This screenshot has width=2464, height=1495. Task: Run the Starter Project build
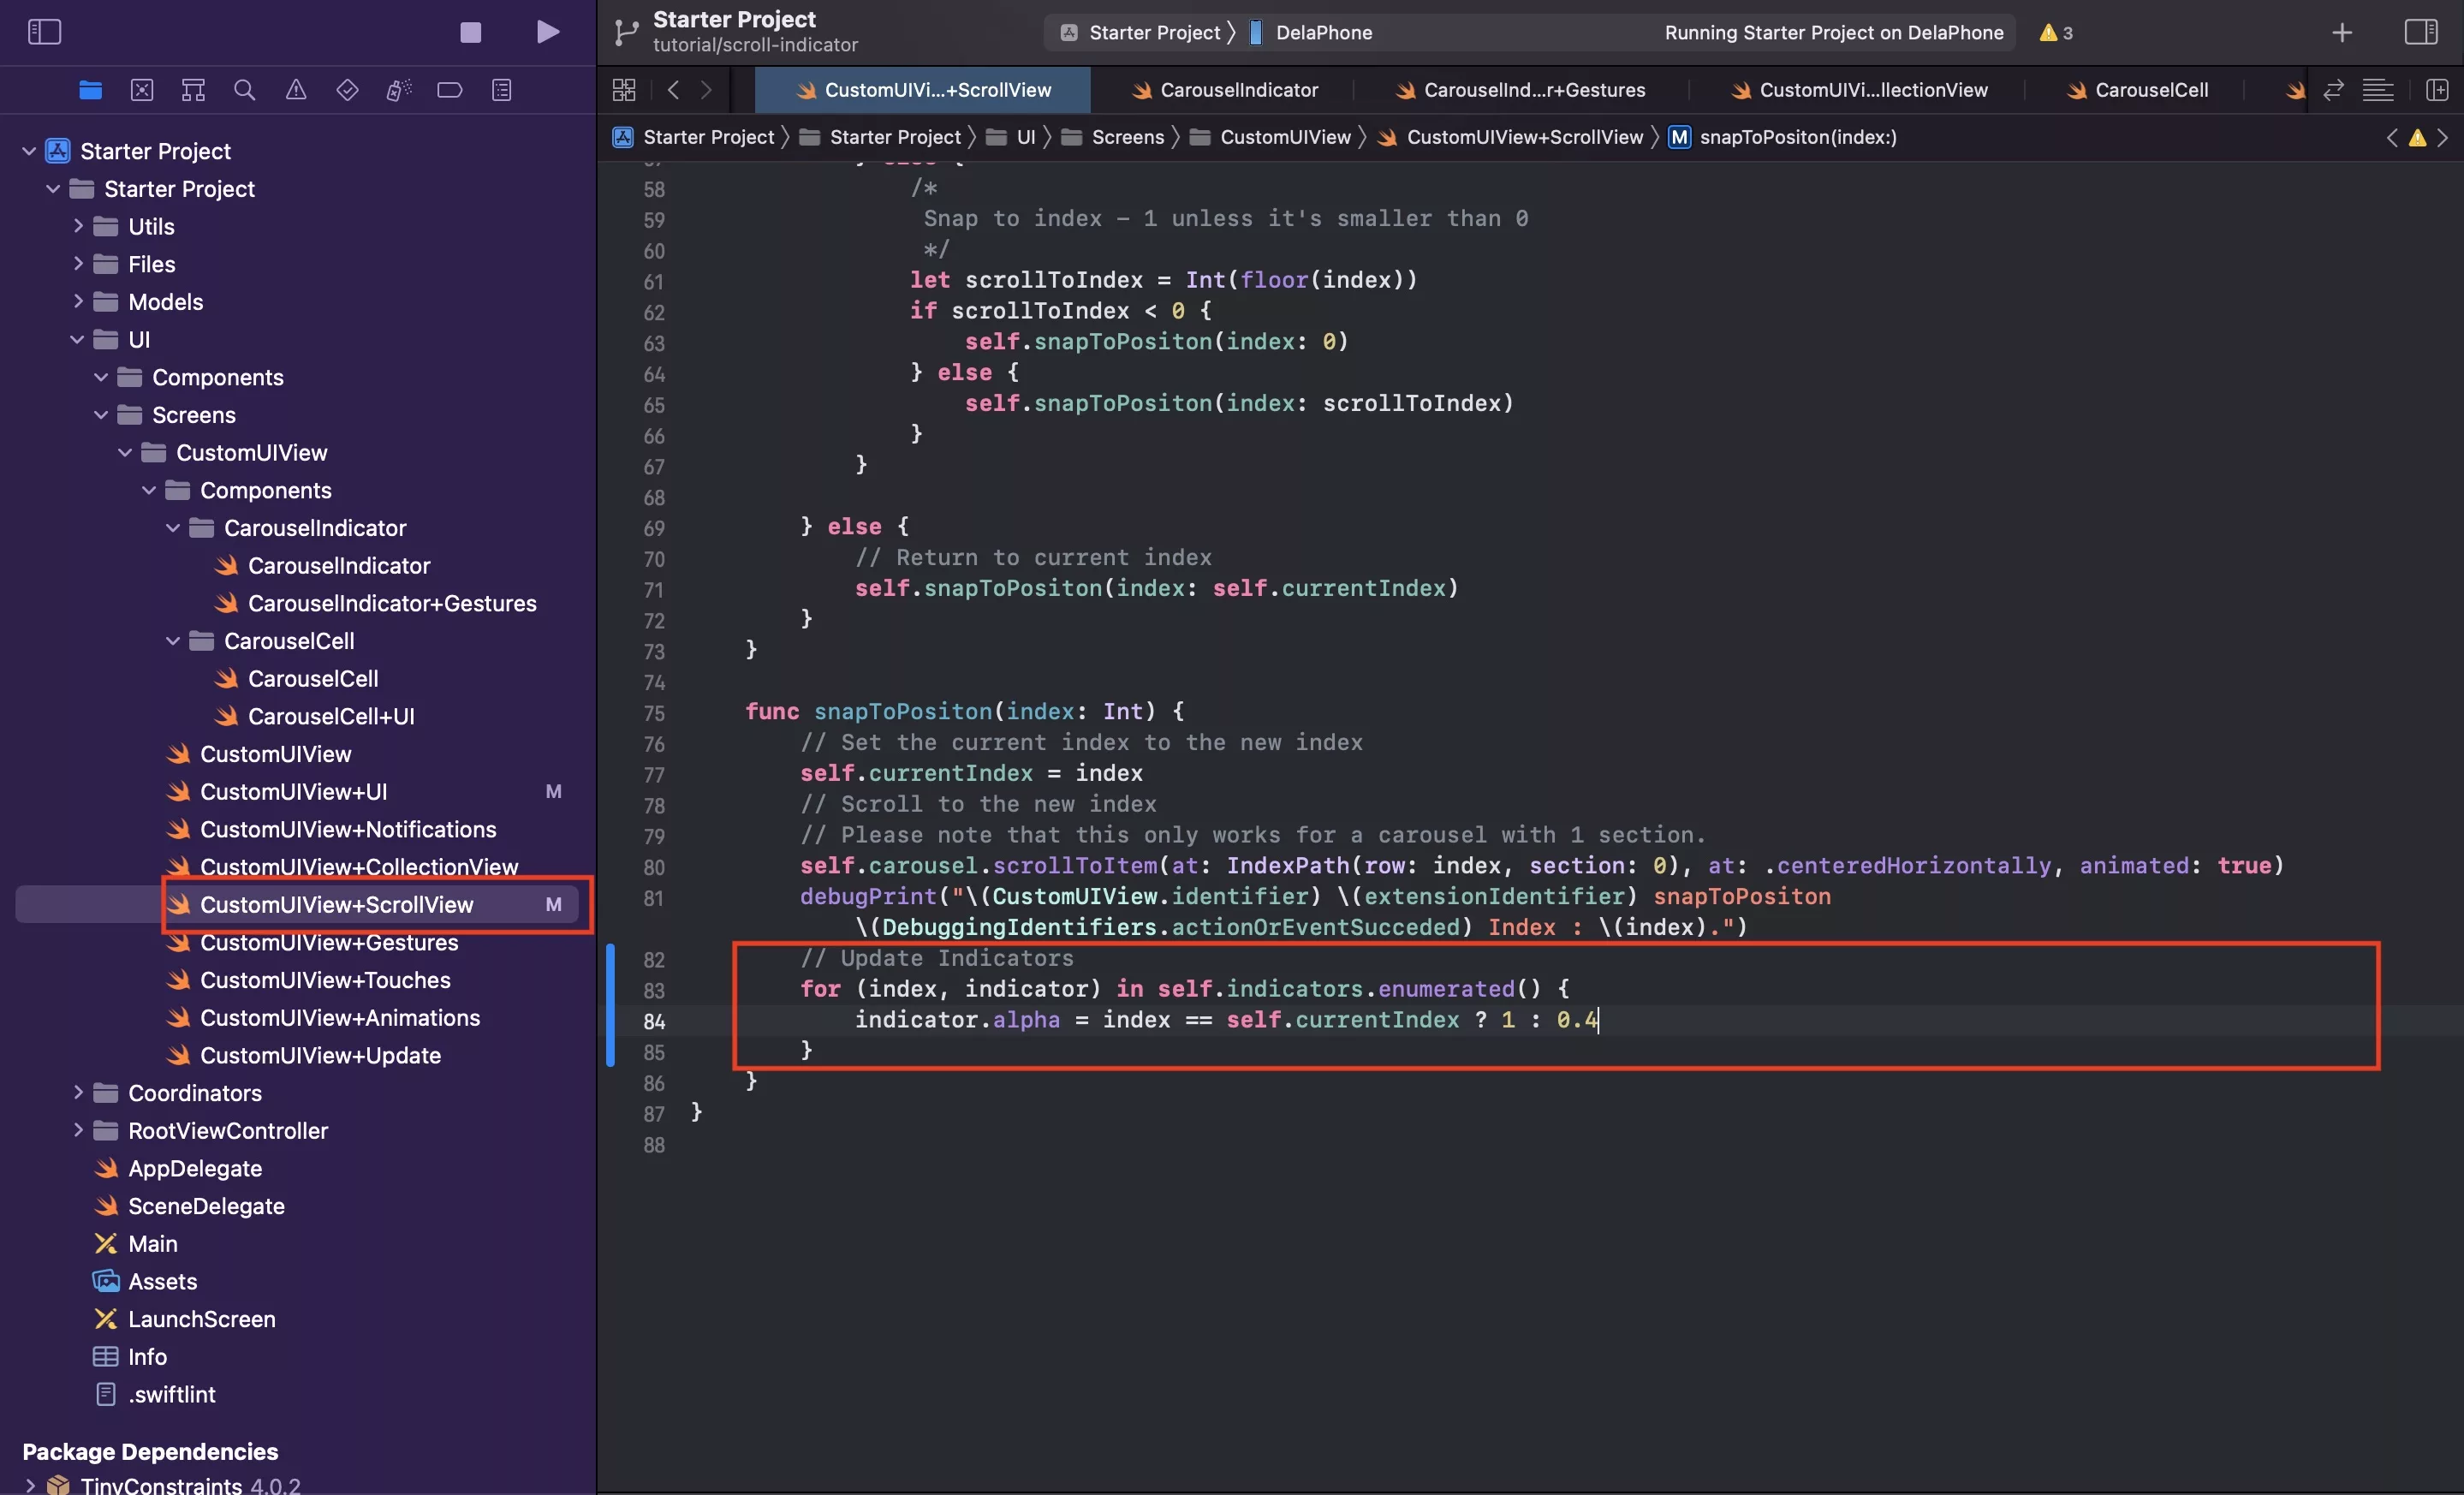coord(547,32)
